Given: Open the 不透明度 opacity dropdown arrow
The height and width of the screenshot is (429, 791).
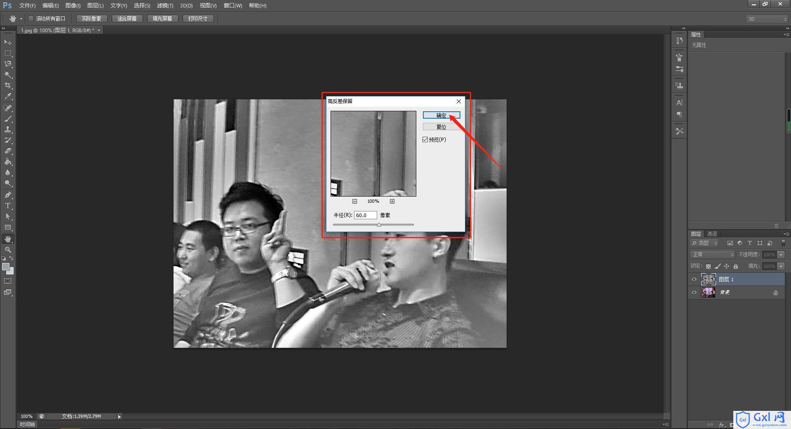Looking at the screenshot, I should (781, 255).
